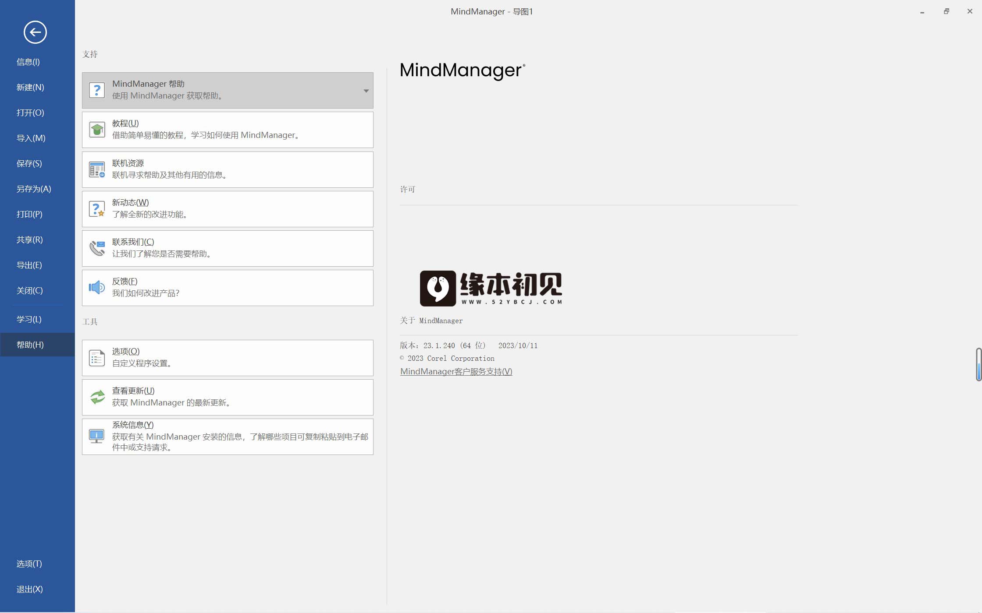Viewport: 982px width, 613px height.
Task: Click the description 自定义程序设置。
Action: (142, 363)
